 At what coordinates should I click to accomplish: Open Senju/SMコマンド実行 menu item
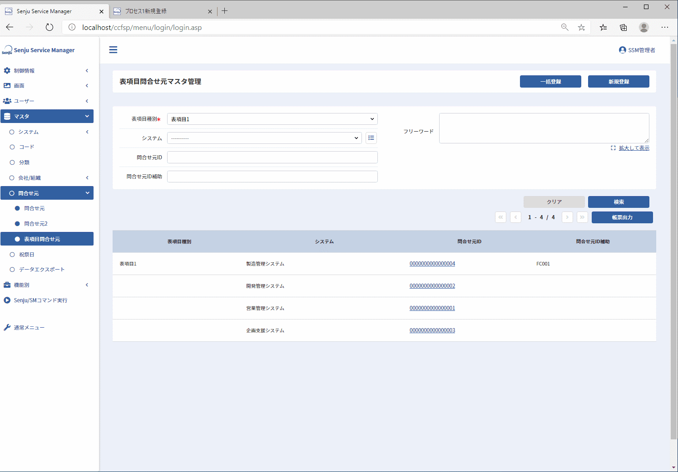click(40, 300)
